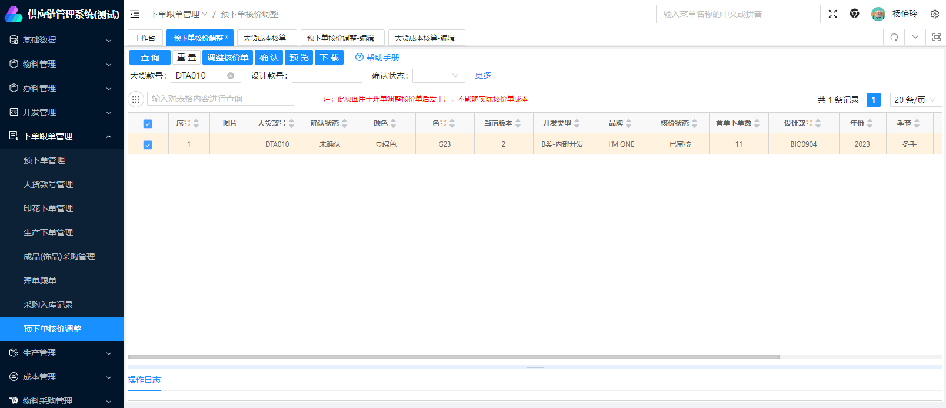
Task: Expand the 基础数据 sidebar menu
Action: tap(62, 40)
